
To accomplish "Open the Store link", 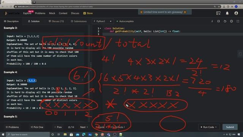I will pyautogui.click(x=88, y=13).
